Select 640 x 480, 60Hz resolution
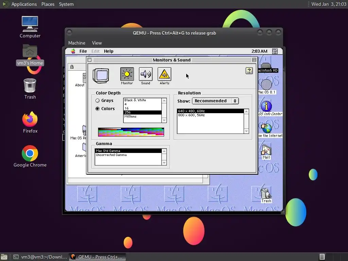The height and width of the screenshot is (261, 348). [x=210, y=111]
